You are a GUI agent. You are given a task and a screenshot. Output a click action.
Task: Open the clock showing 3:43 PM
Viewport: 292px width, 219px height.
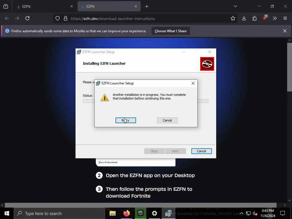tap(268, 213)
